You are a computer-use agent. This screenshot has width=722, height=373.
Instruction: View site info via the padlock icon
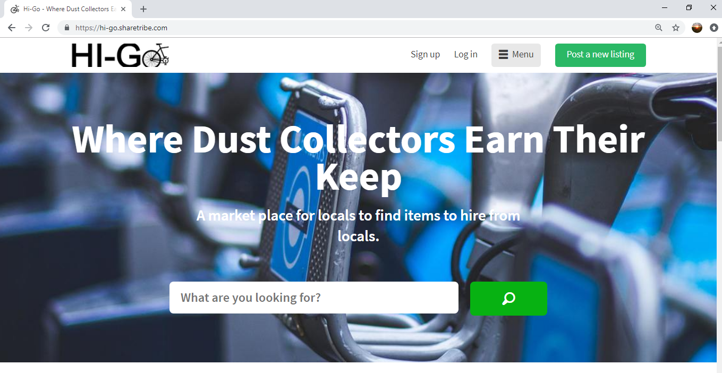(x=67, y=28)
